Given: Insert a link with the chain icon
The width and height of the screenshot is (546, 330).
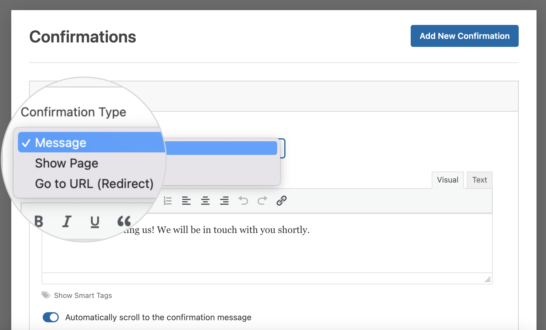Looking at the screenshot, I should [281, 201].
